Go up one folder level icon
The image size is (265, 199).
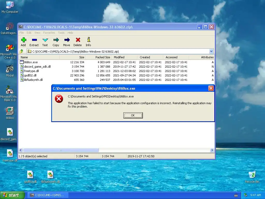(22, 51)
